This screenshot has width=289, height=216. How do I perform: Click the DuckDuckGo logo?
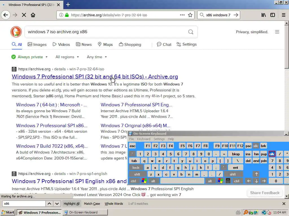tap(16, 32)
